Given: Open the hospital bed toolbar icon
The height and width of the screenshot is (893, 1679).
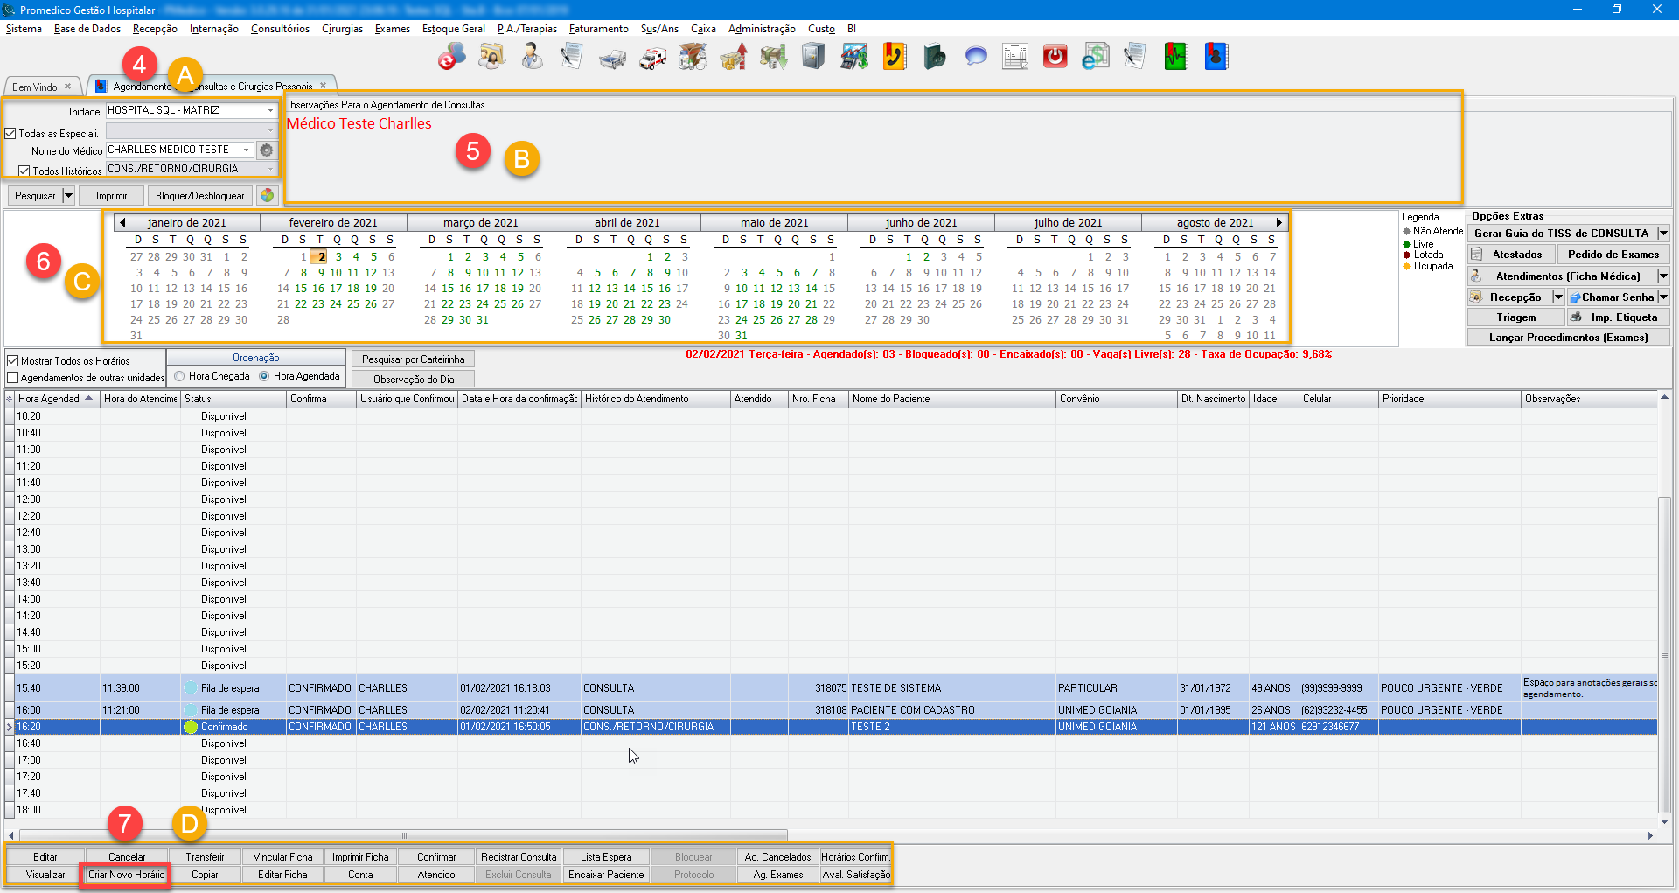Looking at the screenshot, I should coord(612,58).
